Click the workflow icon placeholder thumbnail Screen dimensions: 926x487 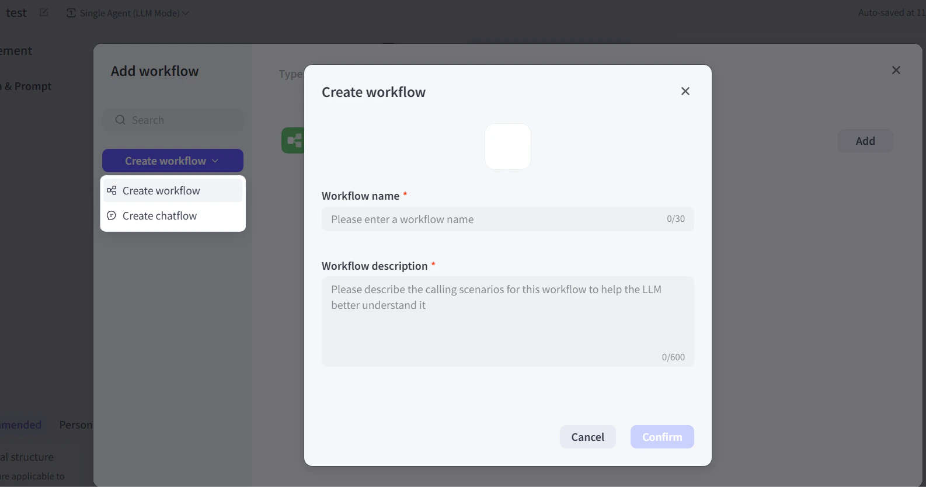coord(508,147)
